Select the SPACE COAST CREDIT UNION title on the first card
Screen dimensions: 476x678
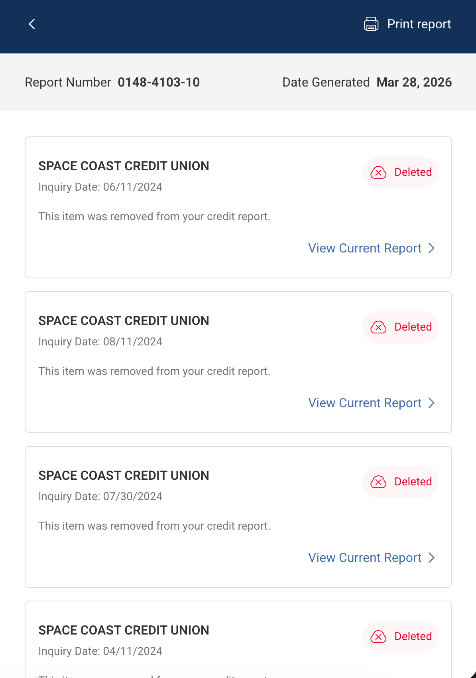point(124,166)
